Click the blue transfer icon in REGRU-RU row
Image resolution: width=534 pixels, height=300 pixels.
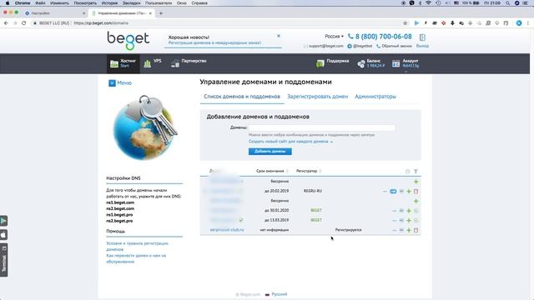click(x=393, y=191)
